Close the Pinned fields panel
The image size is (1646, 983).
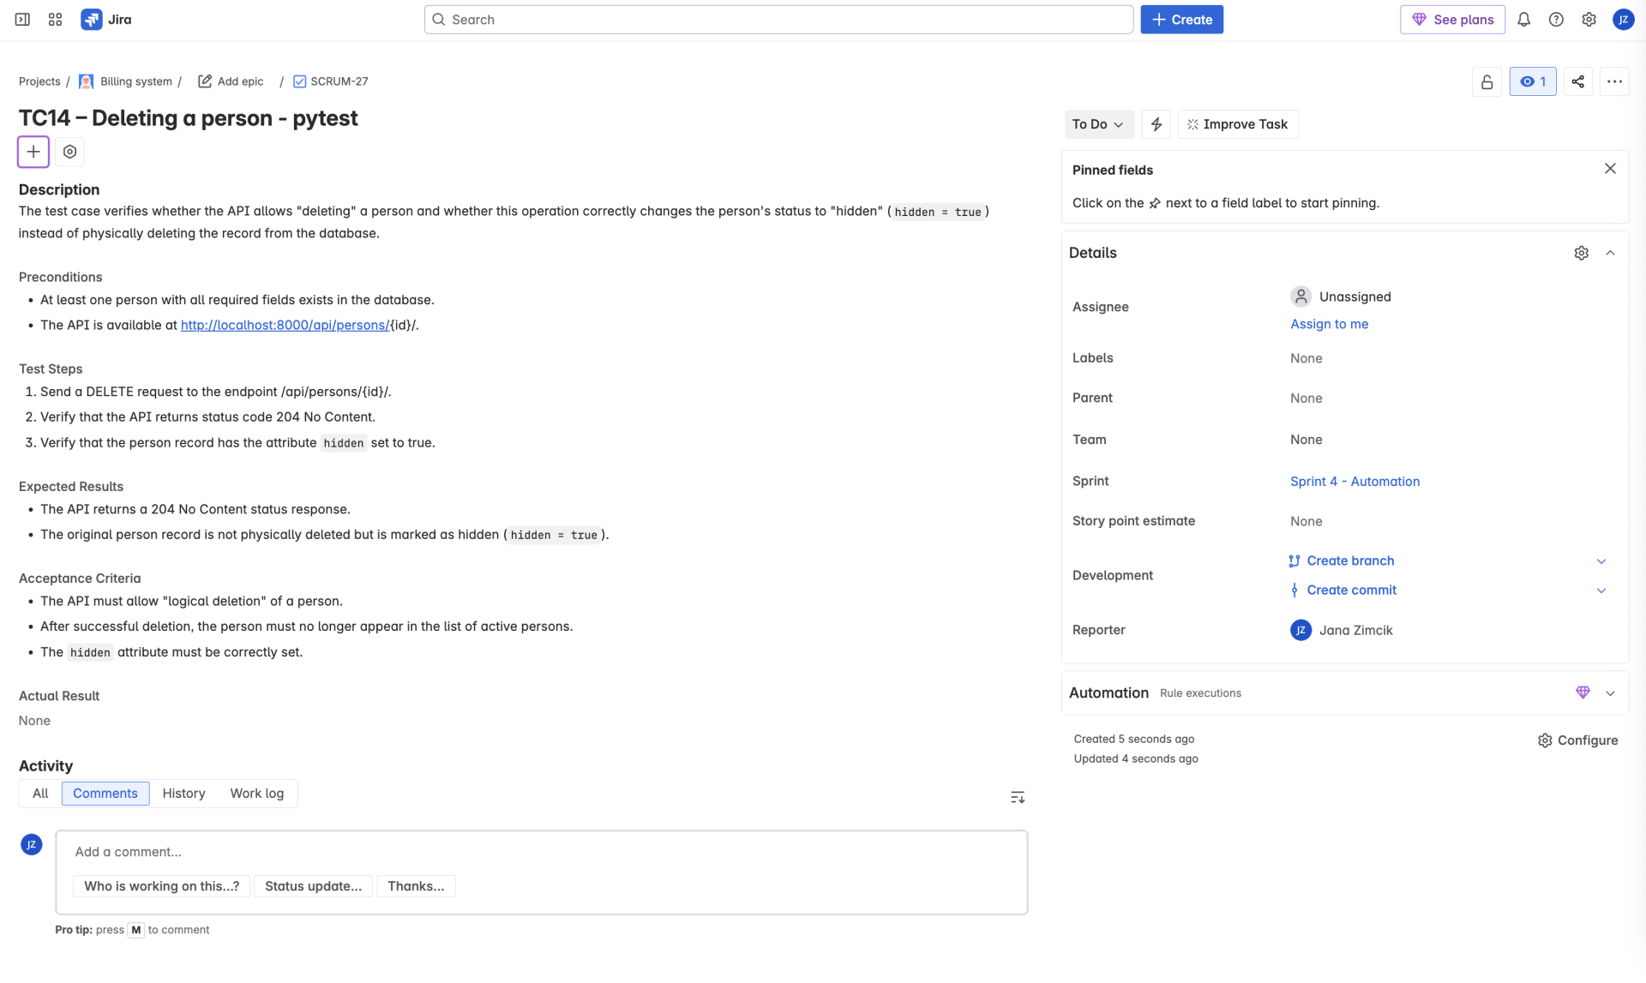pos(1610,169)
